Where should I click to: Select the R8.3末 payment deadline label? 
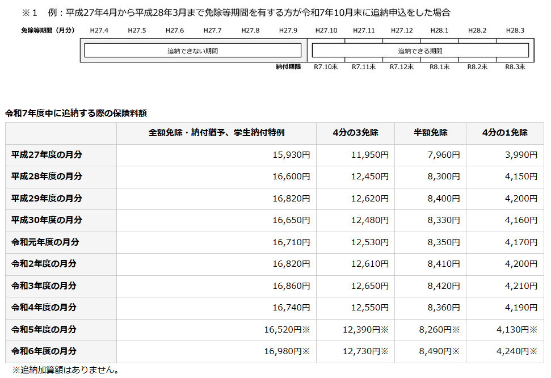[x=515, y=67]
